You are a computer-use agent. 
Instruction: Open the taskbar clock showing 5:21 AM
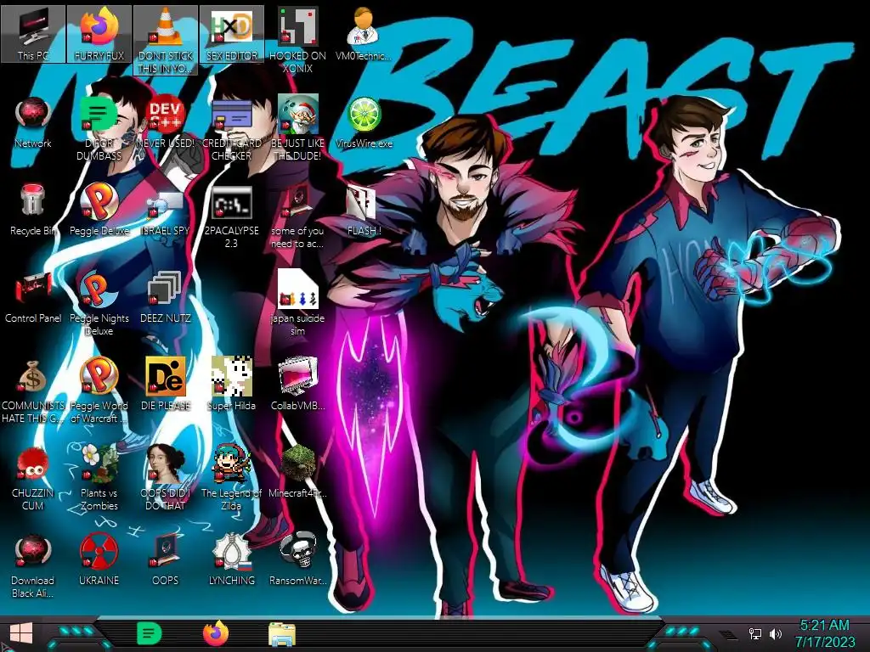pyautogui.click(x=825, y=633)
